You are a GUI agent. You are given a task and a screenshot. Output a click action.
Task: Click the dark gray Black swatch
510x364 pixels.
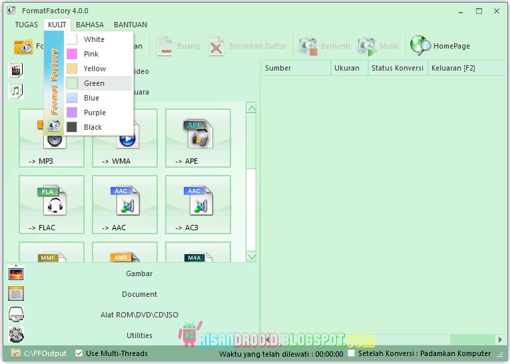[x=72, y=127]
